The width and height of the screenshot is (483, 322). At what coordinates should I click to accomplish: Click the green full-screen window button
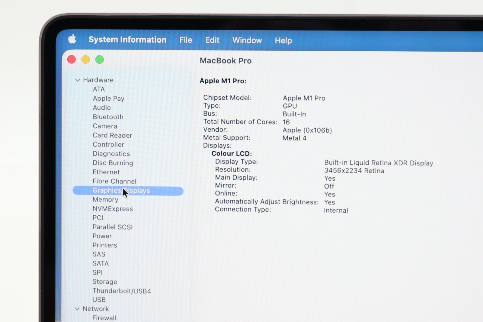[100, 60]
